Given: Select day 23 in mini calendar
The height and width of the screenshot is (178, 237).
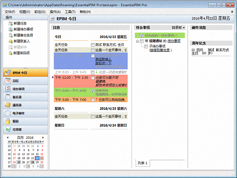Looking at the screenshot, I should [42, 158].
